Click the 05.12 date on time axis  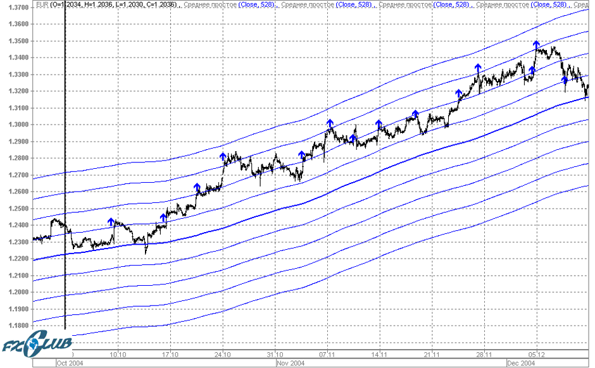(537, 355)
